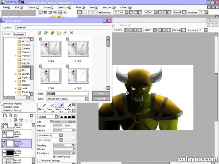Click the red X delete file icon
Viewport: 219px width, 164px height.
click(x=72, y=33)
